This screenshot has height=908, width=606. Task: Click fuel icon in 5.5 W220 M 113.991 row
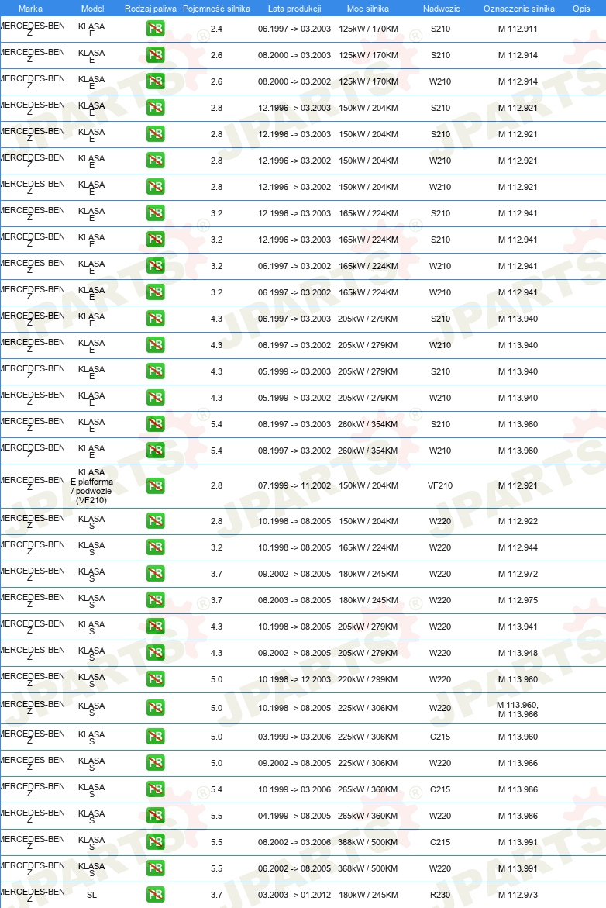coord(155,868)
